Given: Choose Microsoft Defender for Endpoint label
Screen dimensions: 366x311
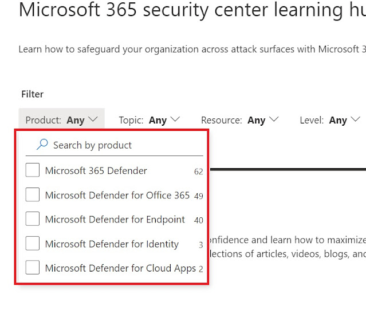Looking at the screenshot, I should pos(115,220).
